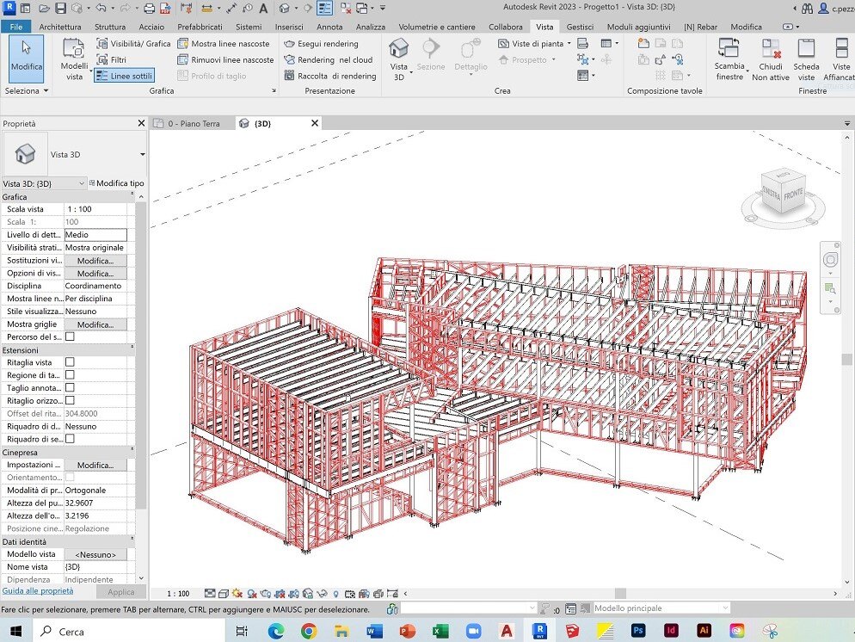Toggle sun path icon in view control bar
The height and width of the screenshot is (642, 855).
(237, 594)
